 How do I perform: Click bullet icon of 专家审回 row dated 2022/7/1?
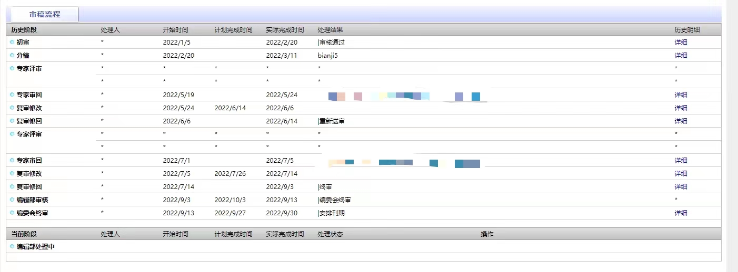(12, 160)
